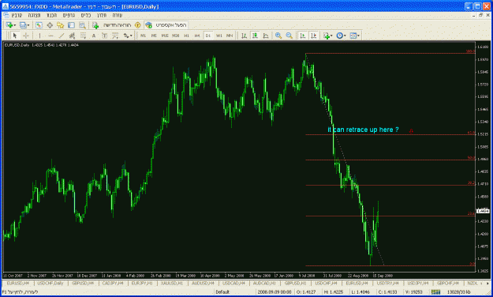Screen dimensions: 493x297
Task: Switch to W1 weekly timeframe
Action: (218, 36)
